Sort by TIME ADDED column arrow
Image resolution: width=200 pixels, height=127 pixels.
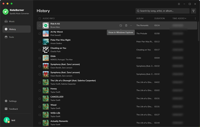(x=185, y=19)
